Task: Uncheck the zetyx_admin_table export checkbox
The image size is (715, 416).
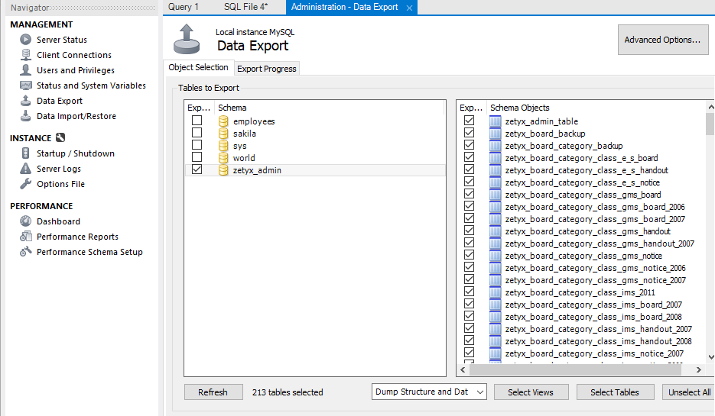Action: pos(469,120)
